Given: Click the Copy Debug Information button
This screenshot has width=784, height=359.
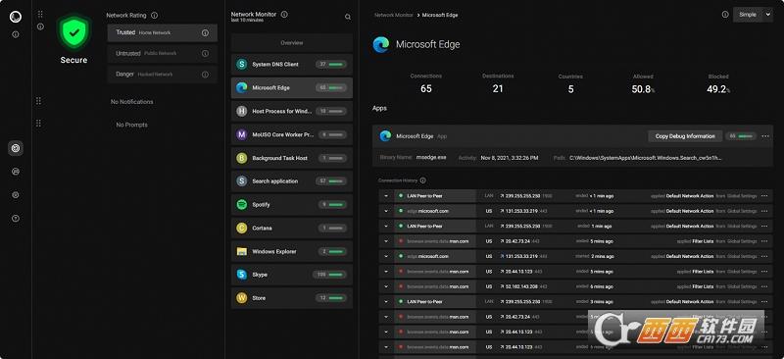Looking at the screenshot, I should pos(685,136).
